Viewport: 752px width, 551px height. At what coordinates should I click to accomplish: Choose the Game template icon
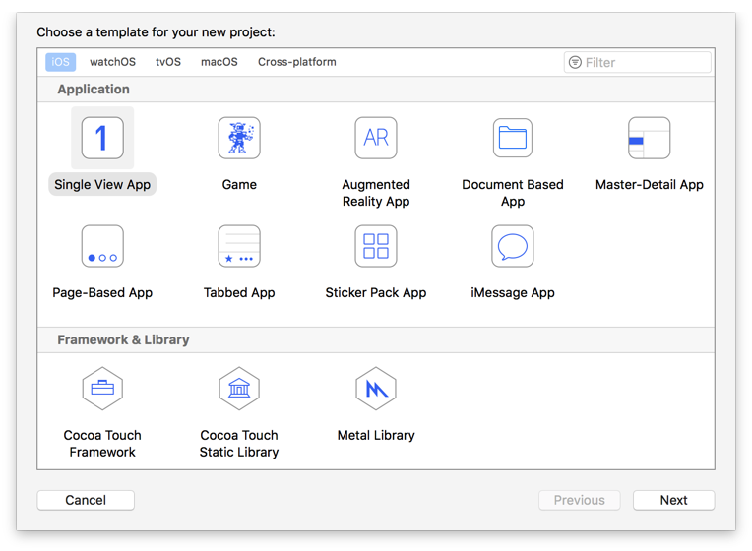click(239, 138)
